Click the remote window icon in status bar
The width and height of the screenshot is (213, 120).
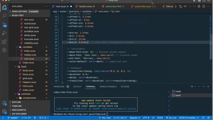pyautogui.click(x=3, y=118)
